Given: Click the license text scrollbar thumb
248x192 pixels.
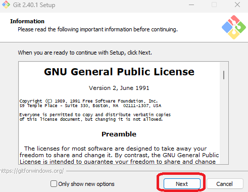Looking at the screenshot, I should coord(224,75).
